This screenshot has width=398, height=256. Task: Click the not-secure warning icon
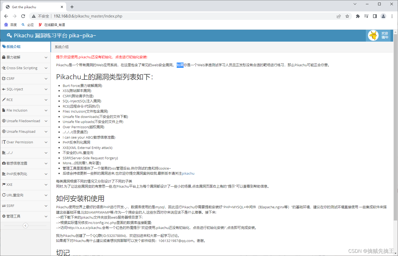pyautogui.click(x=34, y=16)
